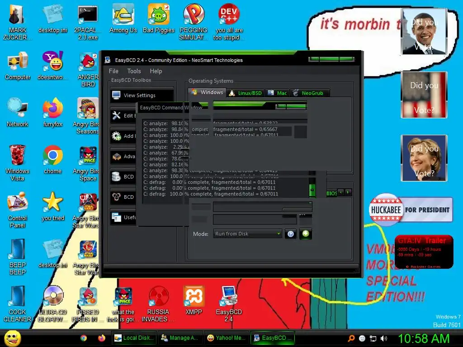Click the command window green scrollbar thumb
The image size is (463, 347).
pyautogui.click(x=312, y=190)
